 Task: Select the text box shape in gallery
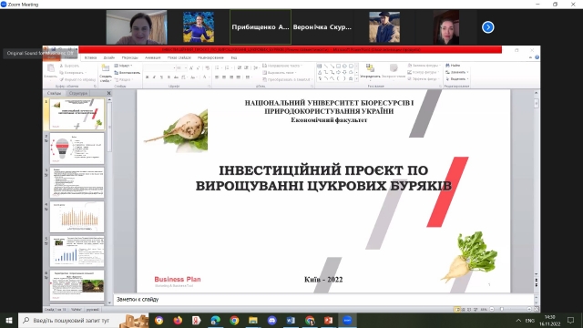319,67
